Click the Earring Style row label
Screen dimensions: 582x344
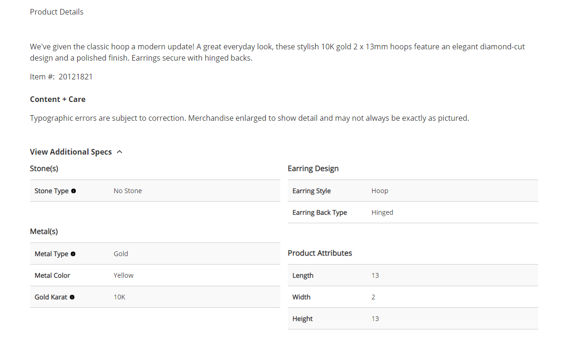(x=311, y=191)
